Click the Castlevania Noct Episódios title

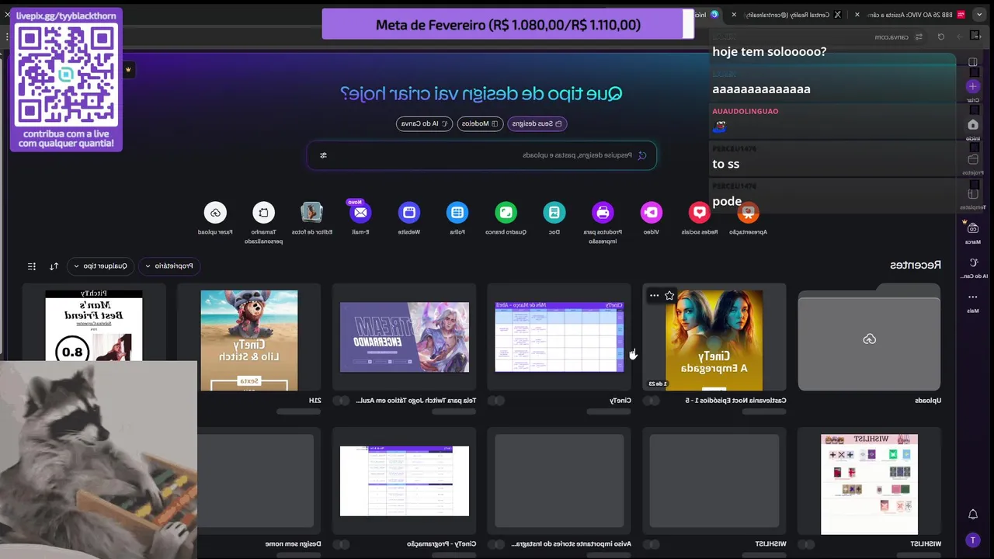pos(735,401)
